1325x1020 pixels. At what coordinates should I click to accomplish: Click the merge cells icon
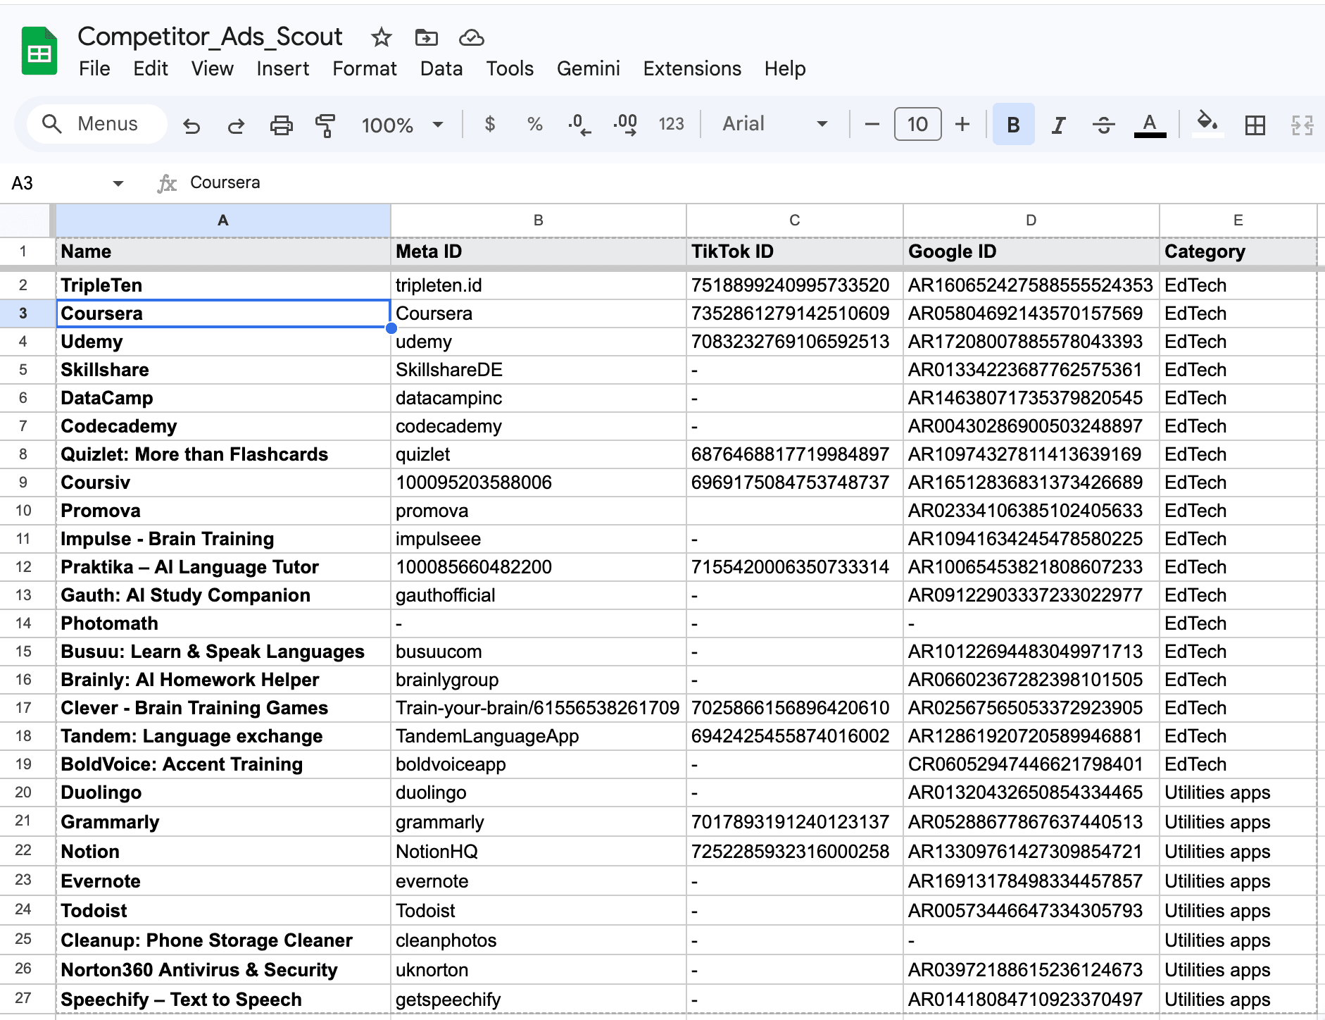tap(1302, 125)
